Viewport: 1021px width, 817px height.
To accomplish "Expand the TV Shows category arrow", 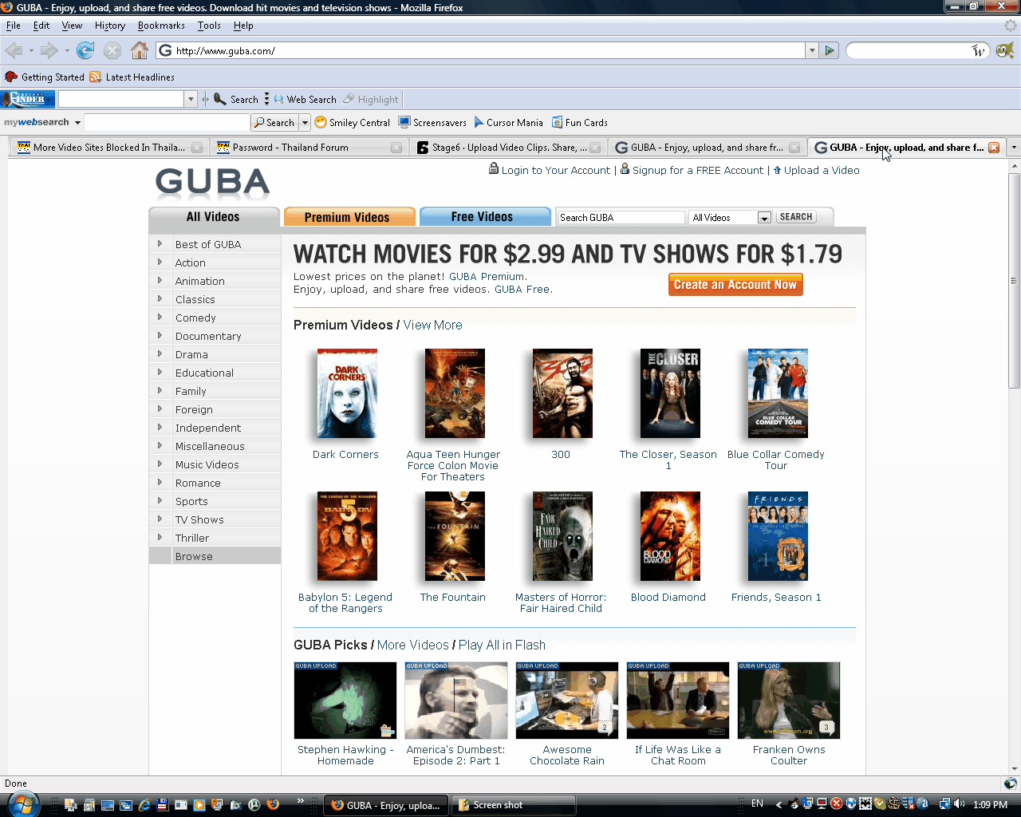I will (x=160, y=519).
